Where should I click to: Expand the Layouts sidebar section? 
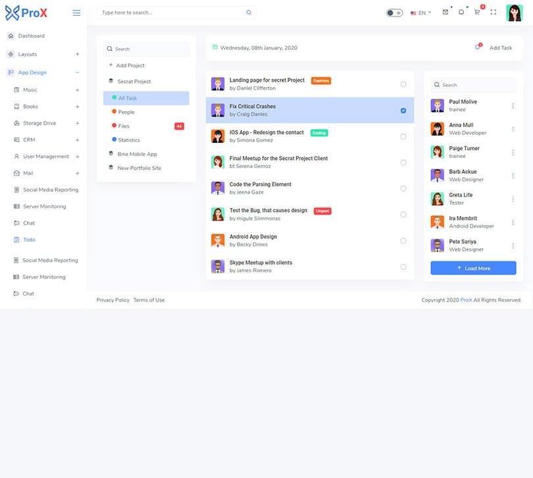[77, 54]
